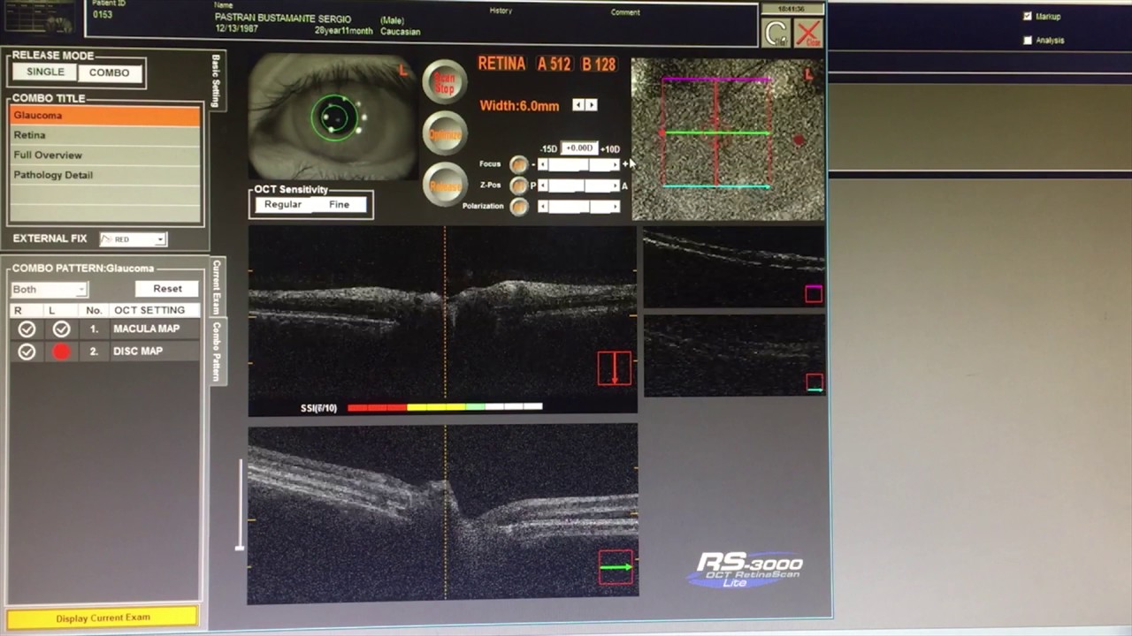Click left-eye red dot for DISC MAP

pos(61,352)
